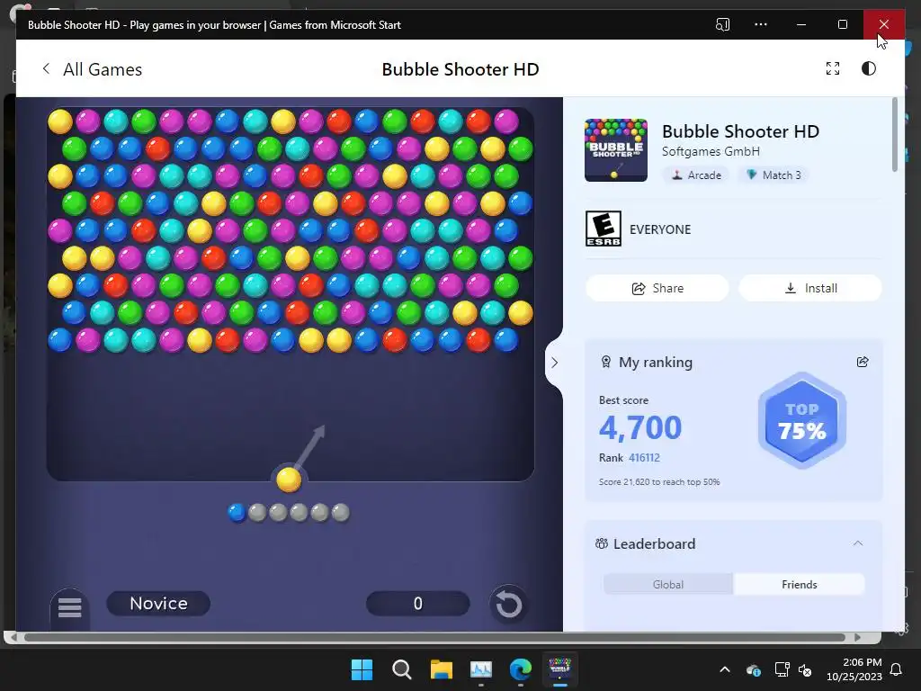Click the Top 75% hexagon badge
The image size is (921, 691).
(801, 421)
